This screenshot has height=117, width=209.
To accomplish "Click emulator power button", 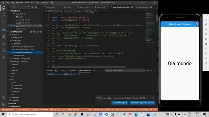I will (206, 19).
